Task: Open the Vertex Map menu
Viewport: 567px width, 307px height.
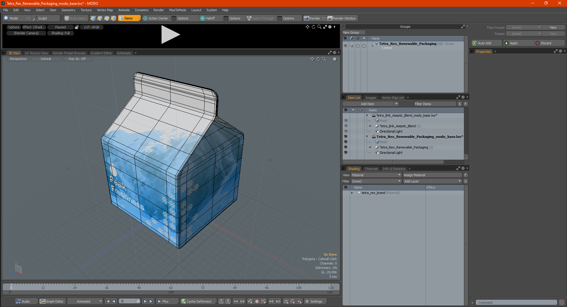Action: tap(105, 10)
